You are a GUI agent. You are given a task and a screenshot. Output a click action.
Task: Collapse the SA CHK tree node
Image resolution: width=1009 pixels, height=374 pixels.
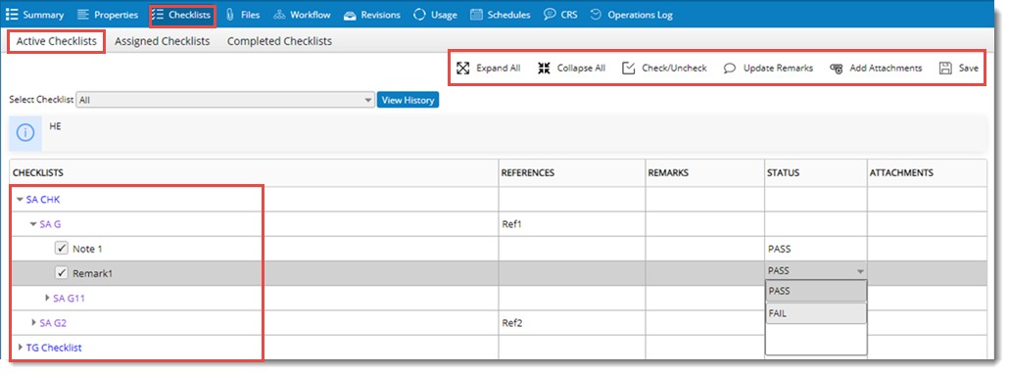click(20, 200)
